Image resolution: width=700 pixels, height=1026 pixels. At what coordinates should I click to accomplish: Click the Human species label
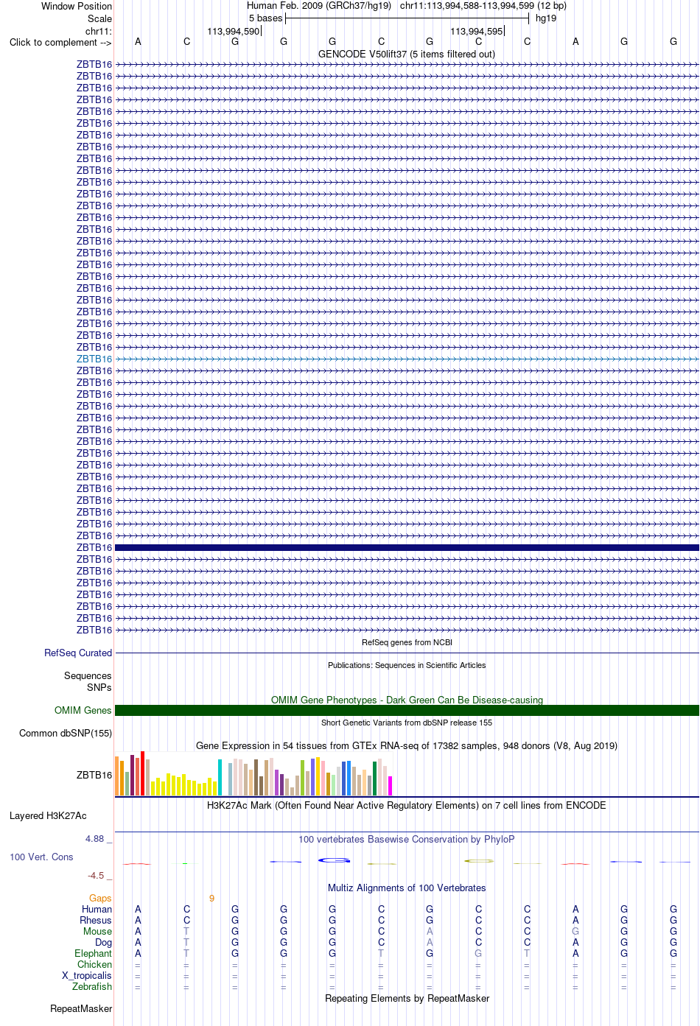pos(97,909)
